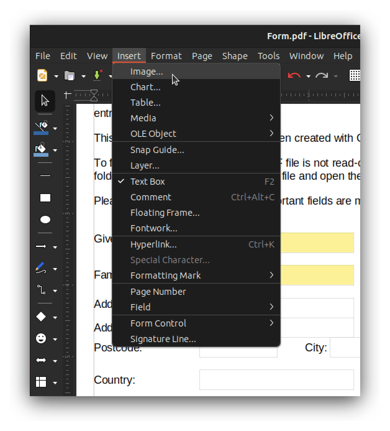Open the Tools menu
Viewport: 390px width, 431px height.
tap(269, 56)
